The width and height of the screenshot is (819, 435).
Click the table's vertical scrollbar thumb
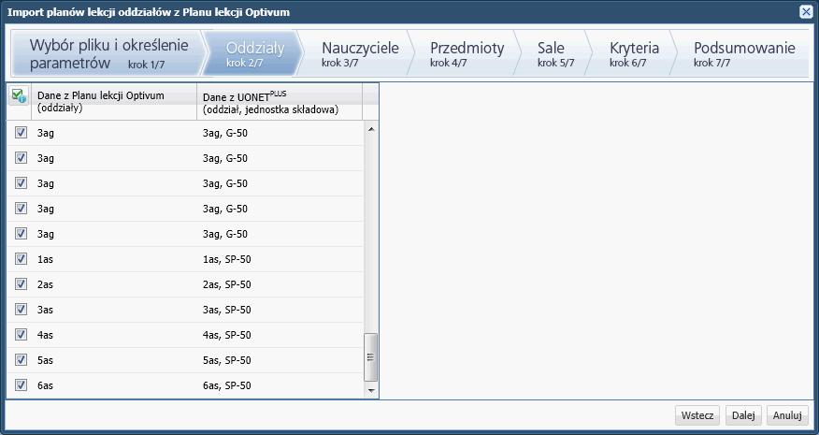(371, 357)
